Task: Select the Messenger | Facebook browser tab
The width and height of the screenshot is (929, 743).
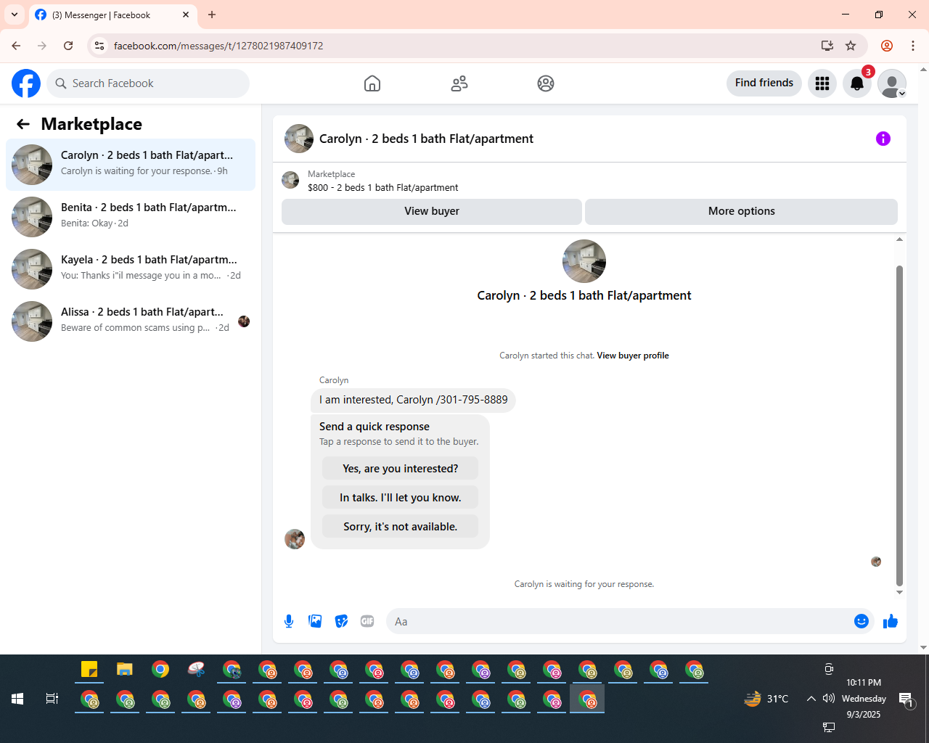Action: [x=112, y=15]
